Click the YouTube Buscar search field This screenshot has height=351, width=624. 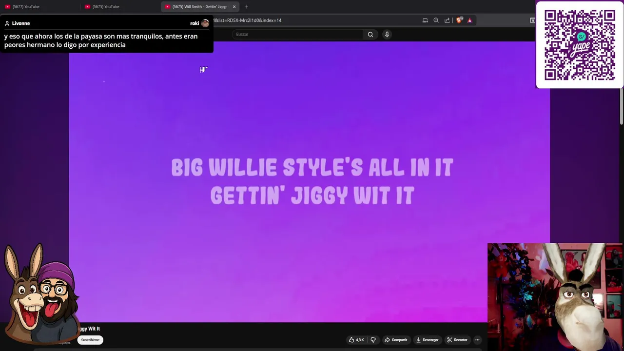point(297,34)
